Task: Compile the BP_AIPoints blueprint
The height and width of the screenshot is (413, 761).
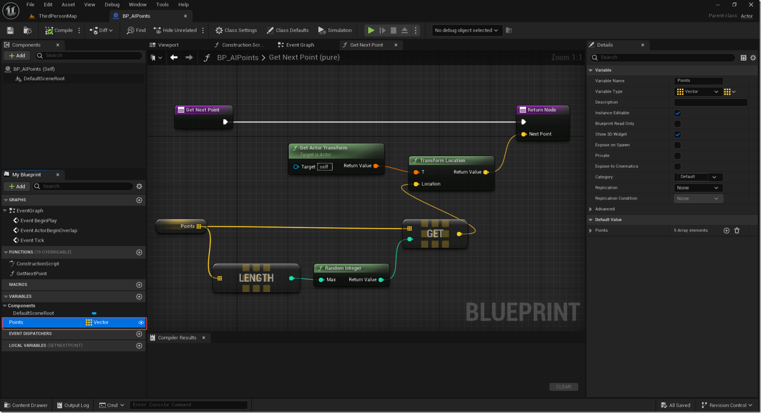Action: pos(59,30)
